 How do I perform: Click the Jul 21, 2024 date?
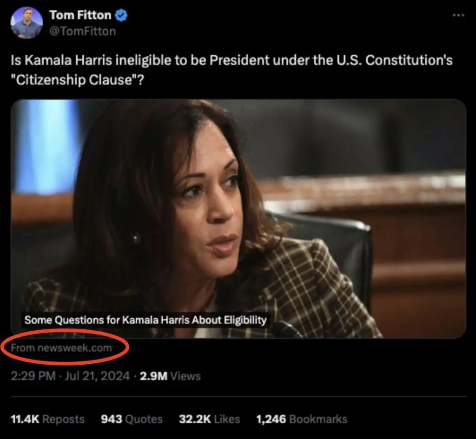[x=97, y=376]
